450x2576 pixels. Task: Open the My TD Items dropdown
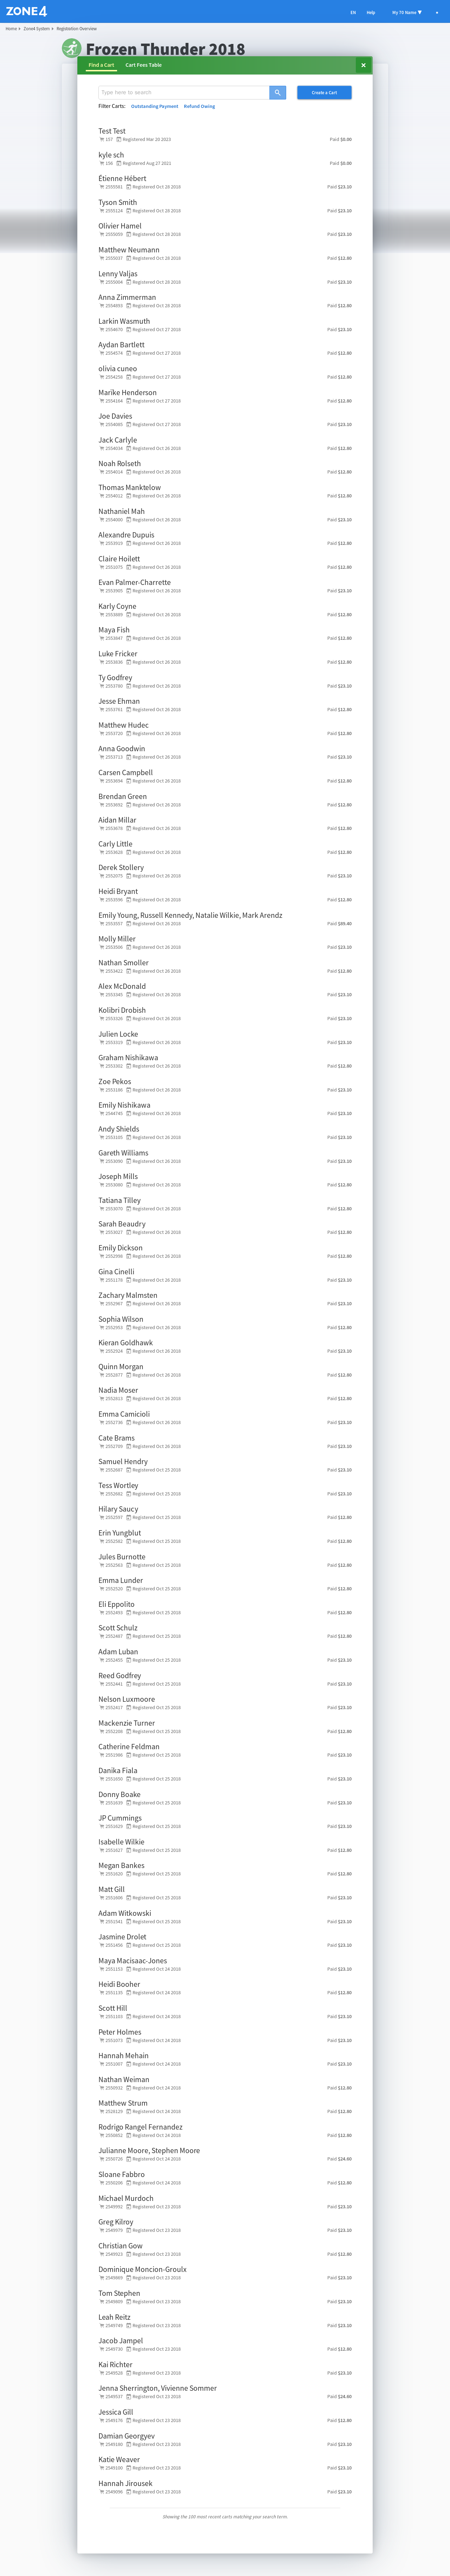406,12
